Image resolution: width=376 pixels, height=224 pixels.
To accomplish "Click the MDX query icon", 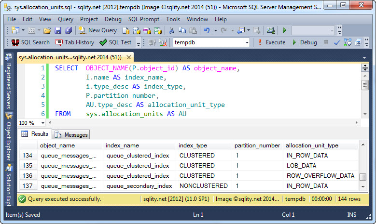I will [x=137, y=30].
